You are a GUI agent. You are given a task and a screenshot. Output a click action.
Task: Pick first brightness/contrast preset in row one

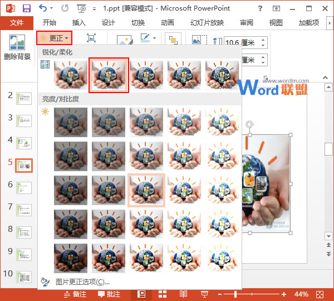[x=71, y=122]
